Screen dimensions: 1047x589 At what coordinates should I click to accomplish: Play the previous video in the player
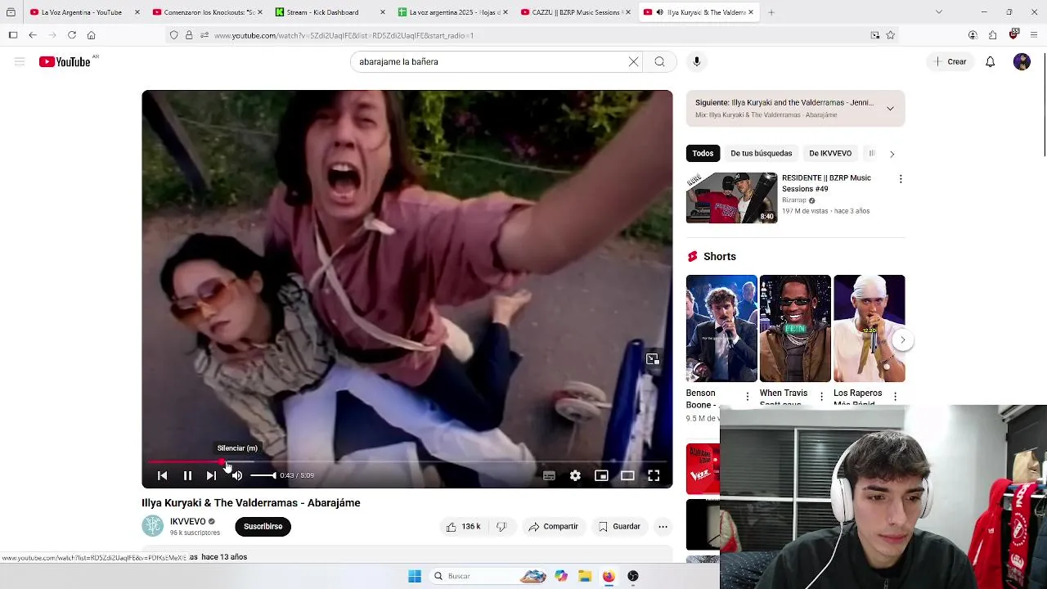(162, 475)
